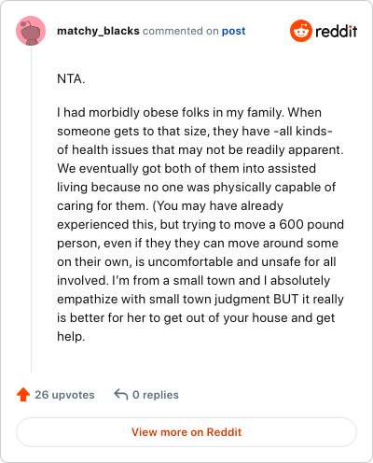Click the orange Reddit Snoo logo

click(301, 31)
